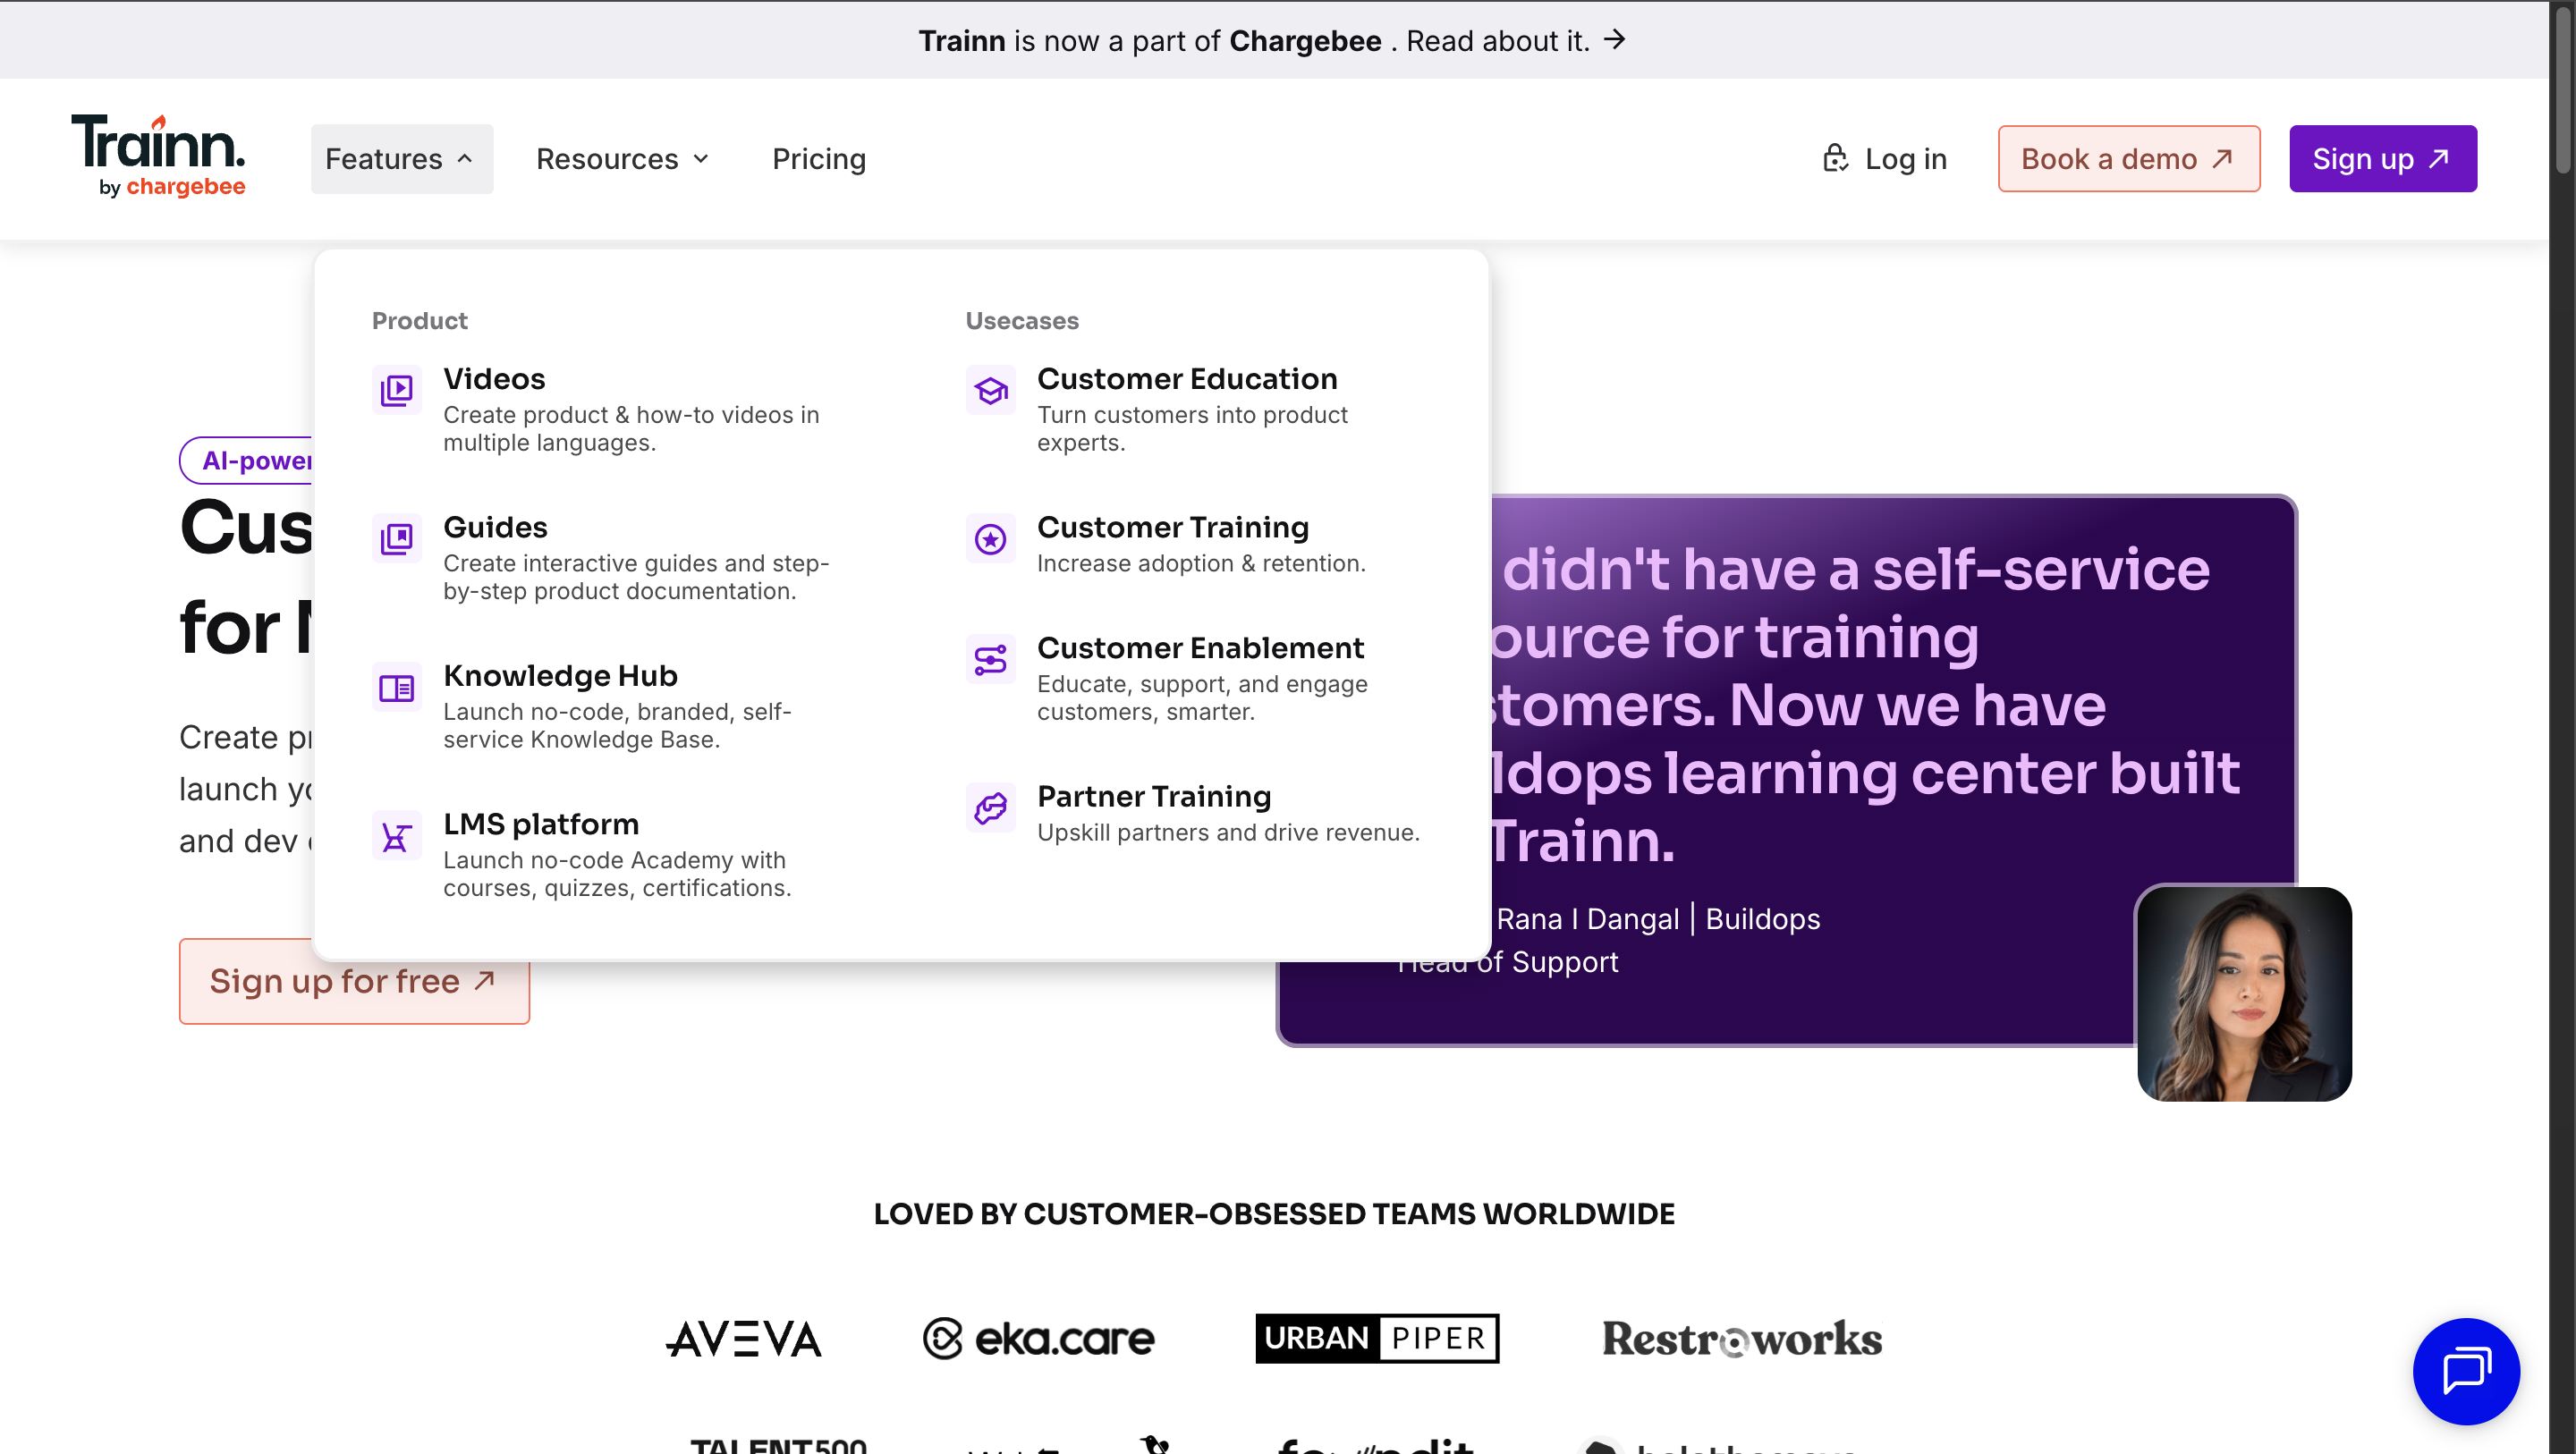Click the lock icon beside Log in
2576x1454 pixels.
click(x=1835, y=158)
